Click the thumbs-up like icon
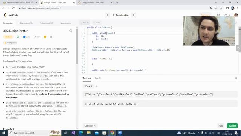Viewport: 241px width, 136px height. pos(24,37)
